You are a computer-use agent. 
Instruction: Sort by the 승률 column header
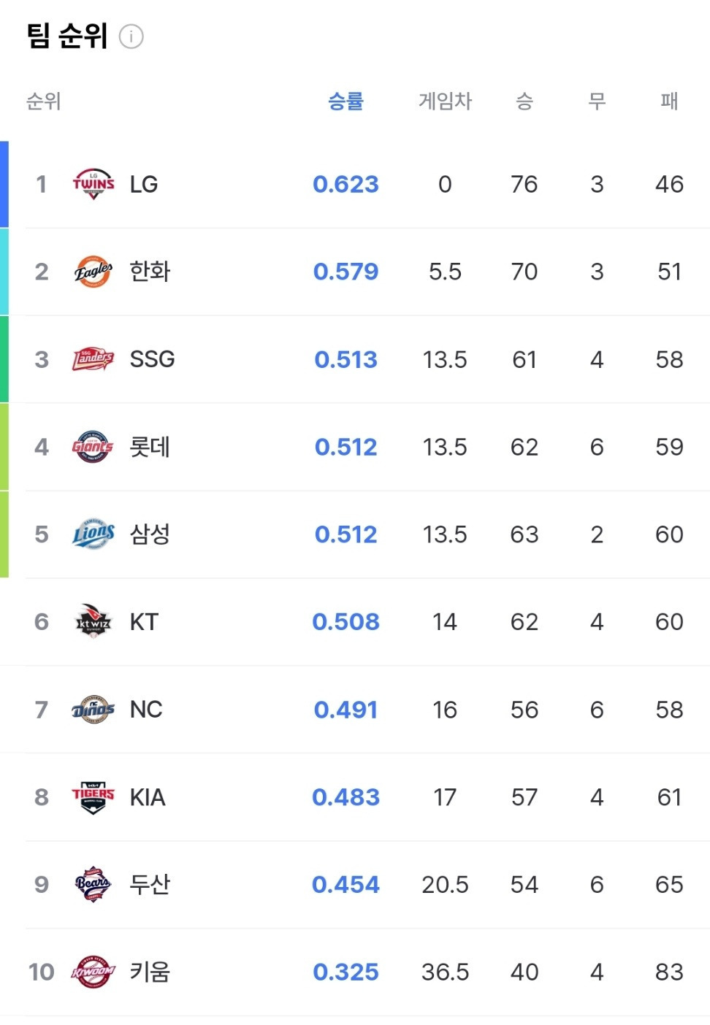tap(346, 101)
